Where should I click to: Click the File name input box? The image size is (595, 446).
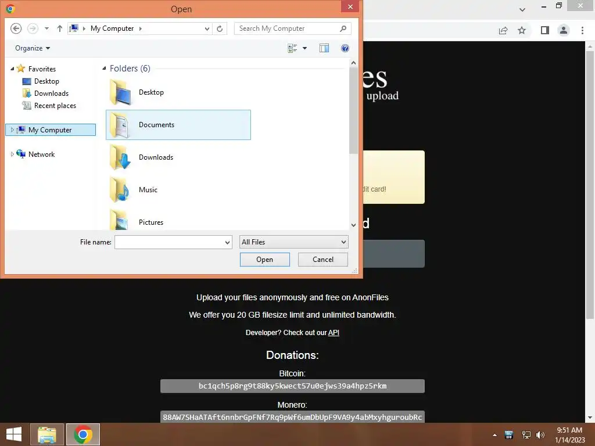169,242
